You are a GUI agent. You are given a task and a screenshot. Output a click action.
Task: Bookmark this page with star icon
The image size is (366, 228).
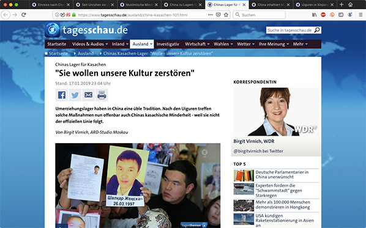[226, 15]
